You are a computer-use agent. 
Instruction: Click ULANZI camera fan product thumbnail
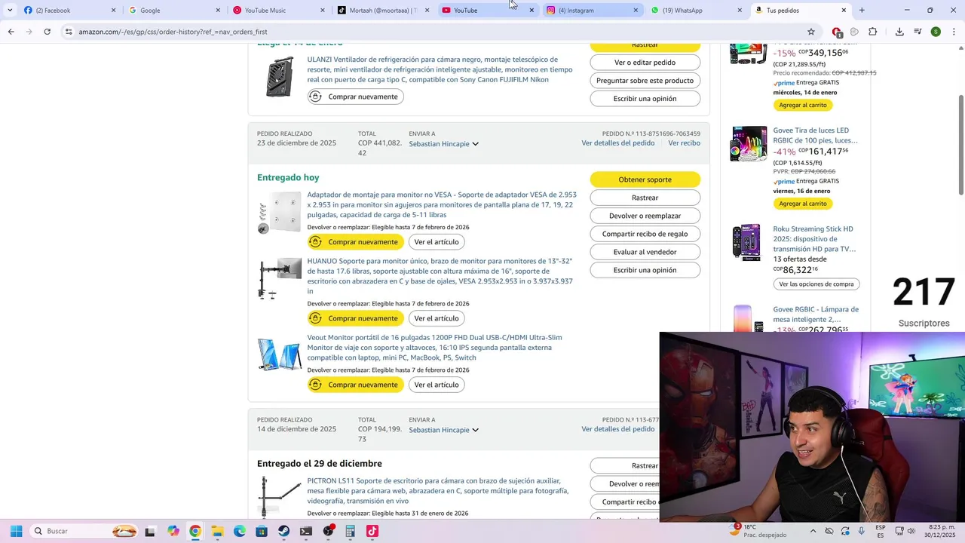280,76
